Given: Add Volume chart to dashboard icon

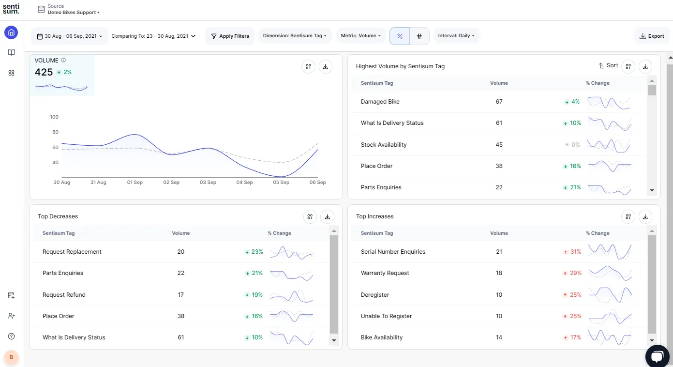Looking at the screenshot, I should point(308,67).
